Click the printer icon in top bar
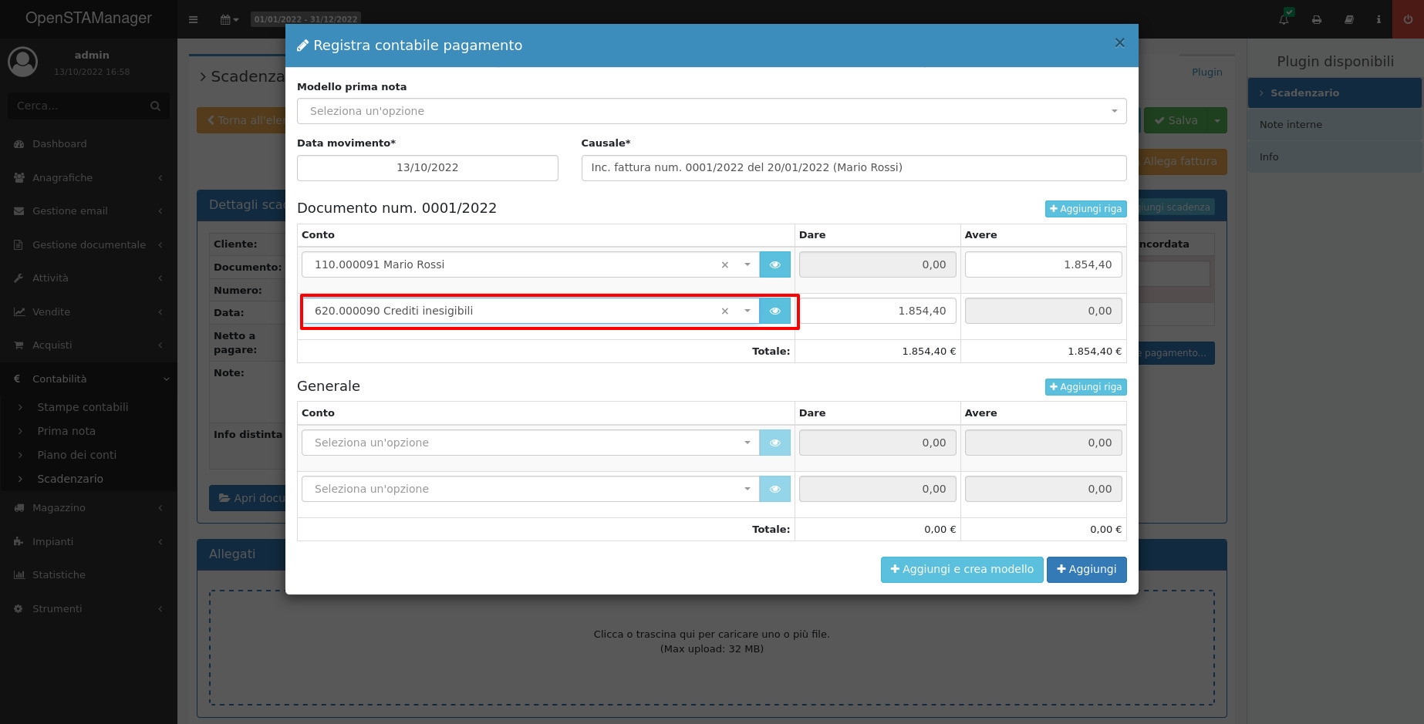The width and height of the screenshot is (1424, 724). 1317,19
